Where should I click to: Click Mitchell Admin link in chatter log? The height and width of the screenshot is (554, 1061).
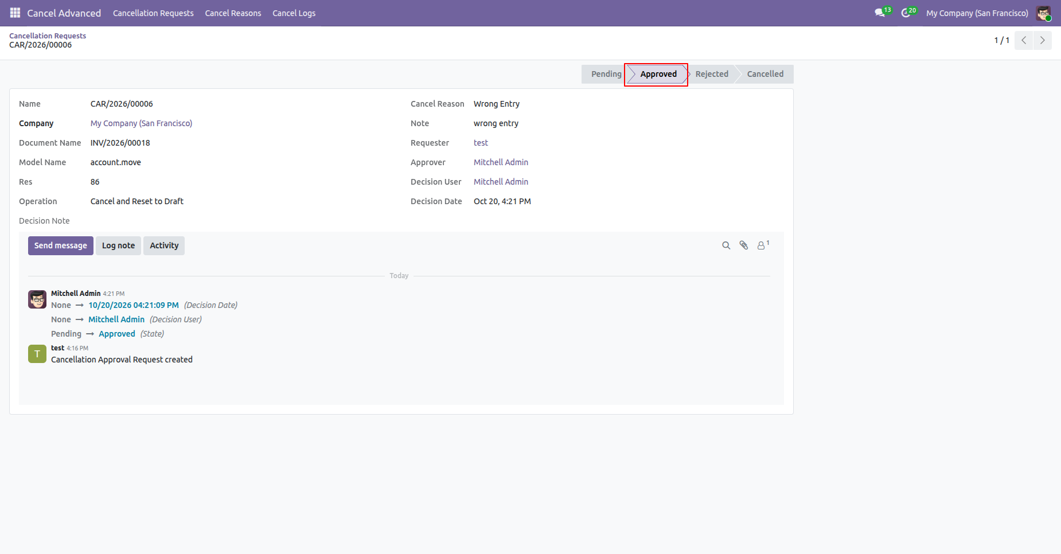tap(116, 319)
